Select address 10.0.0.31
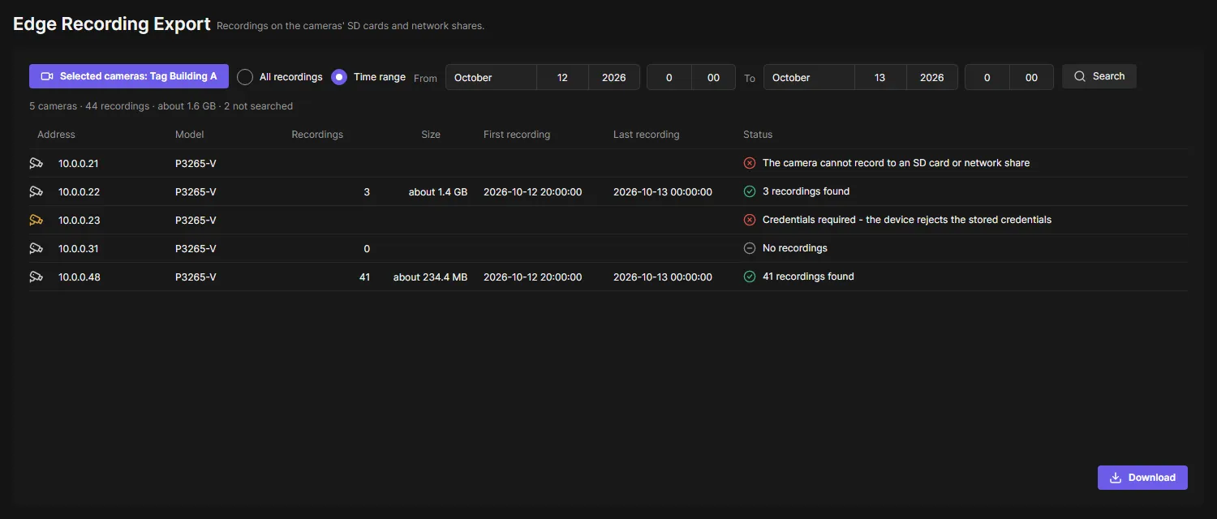 pos(79,248)
